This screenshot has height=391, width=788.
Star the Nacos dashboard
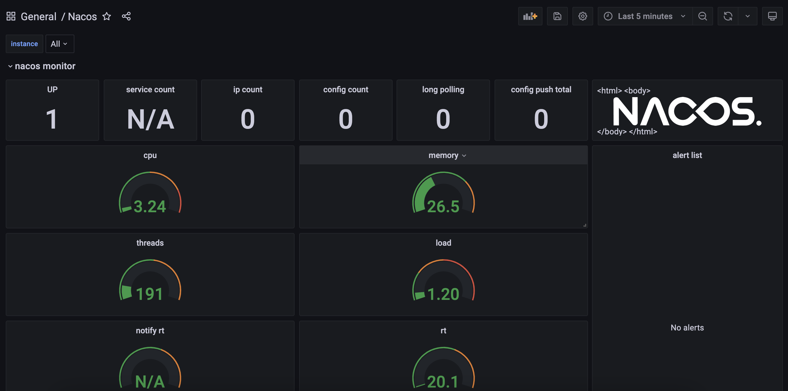[106, 16]
